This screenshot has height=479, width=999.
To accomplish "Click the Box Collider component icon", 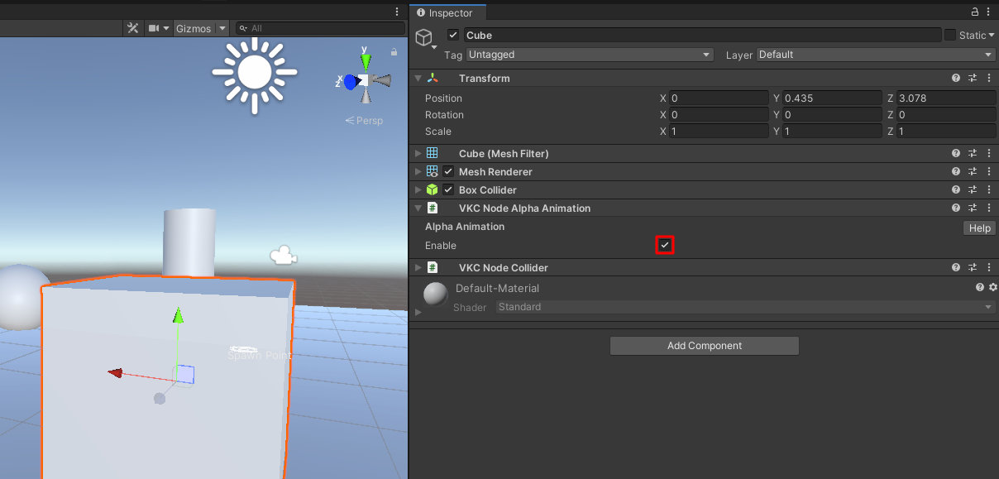I will pos(432,189).
